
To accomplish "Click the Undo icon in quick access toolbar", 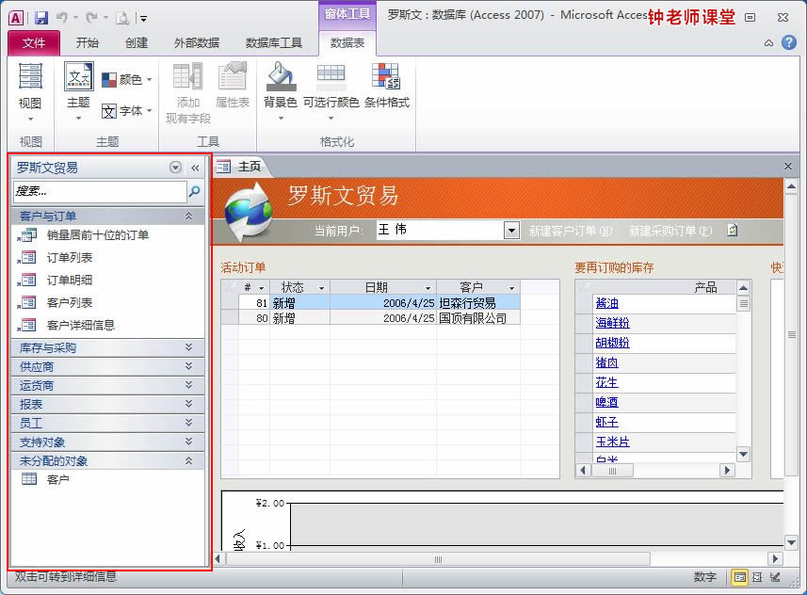I will pos(62,18).
